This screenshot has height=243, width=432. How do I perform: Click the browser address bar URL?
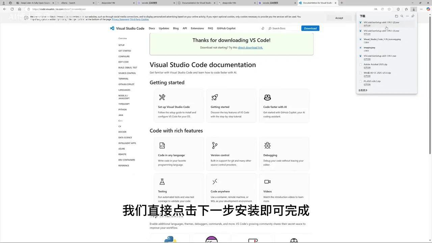[59, 9]
